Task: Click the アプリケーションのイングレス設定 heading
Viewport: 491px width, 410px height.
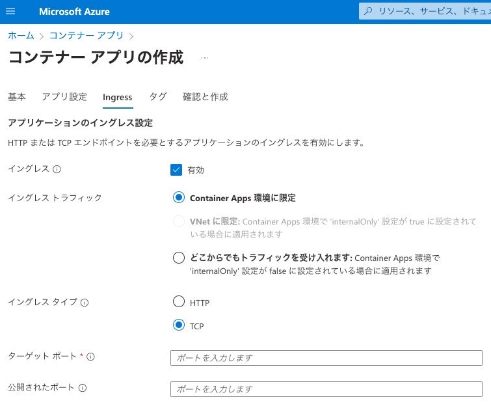Action: point(81,123)
